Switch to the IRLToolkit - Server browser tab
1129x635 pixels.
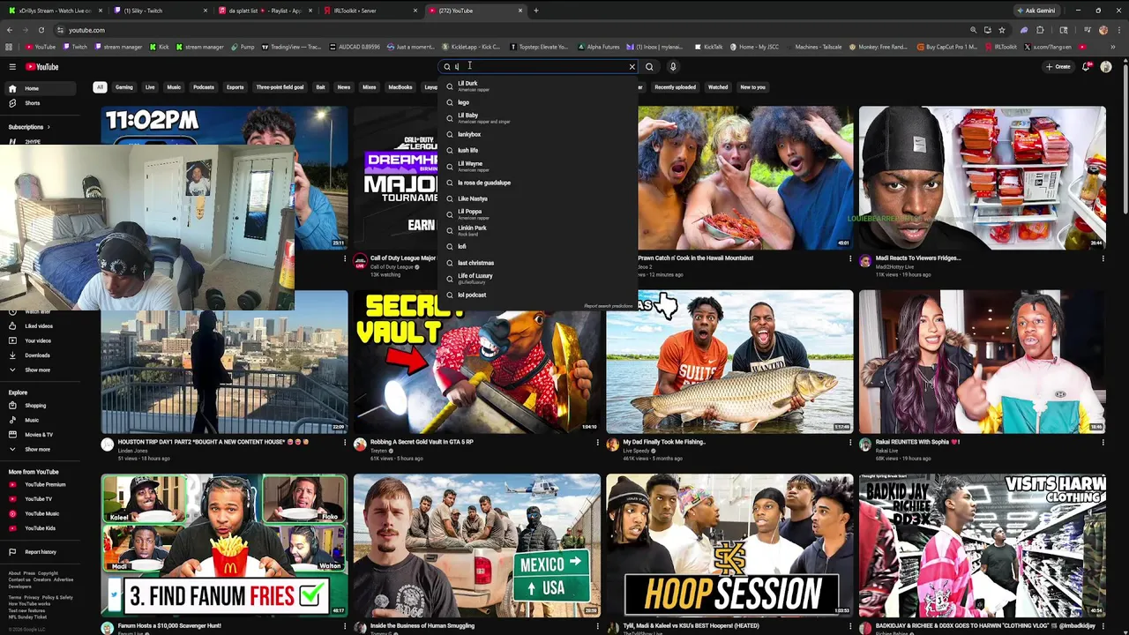(369, 11)
